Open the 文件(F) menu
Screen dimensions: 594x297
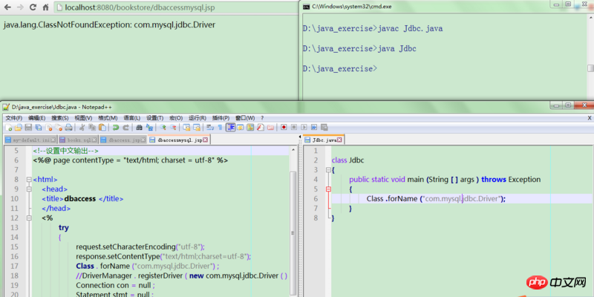click(x=13, y=117)
